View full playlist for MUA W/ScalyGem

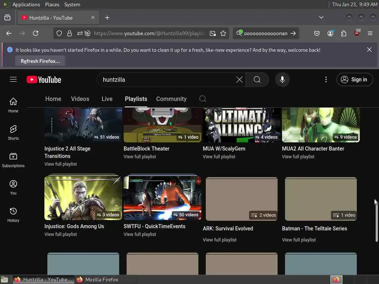219,156
